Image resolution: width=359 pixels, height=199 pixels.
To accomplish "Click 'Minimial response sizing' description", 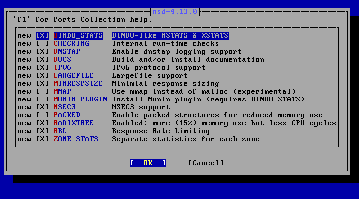I will 166,84.
